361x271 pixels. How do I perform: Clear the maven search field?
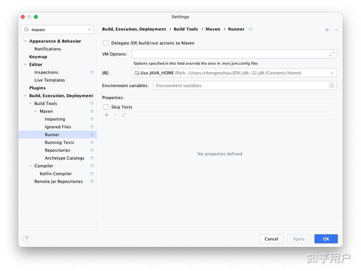coord(89,30)
